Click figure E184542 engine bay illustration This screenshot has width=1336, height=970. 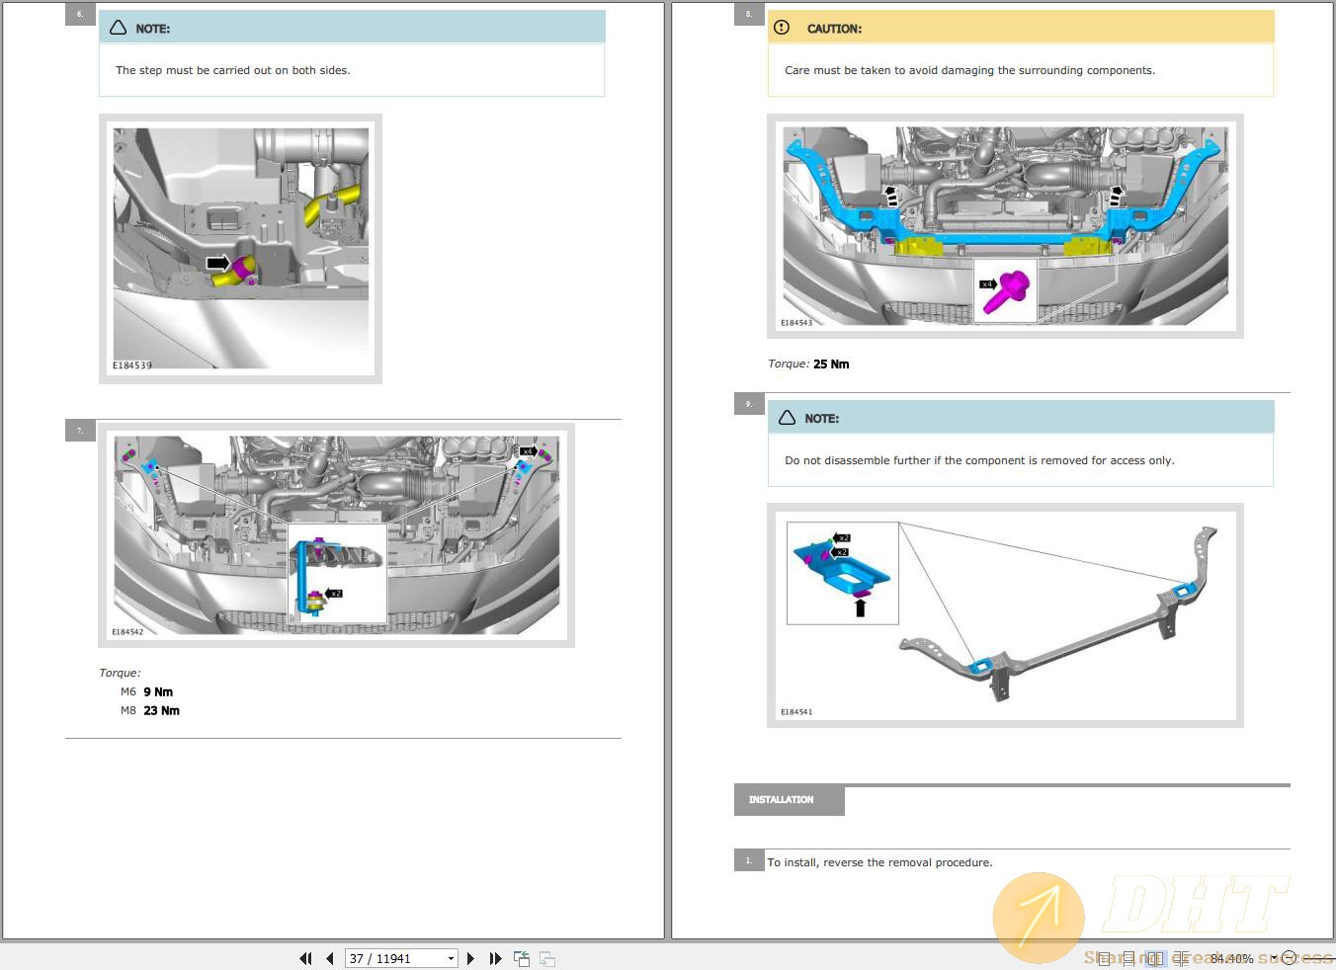[x=337, y=535]
